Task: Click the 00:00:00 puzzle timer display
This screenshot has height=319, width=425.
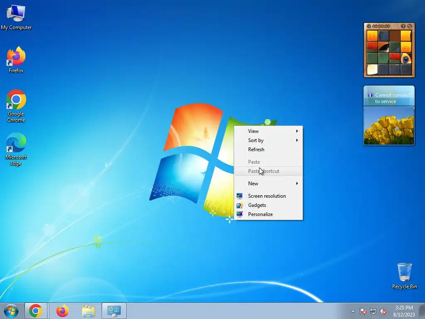Action: point(381,26)
